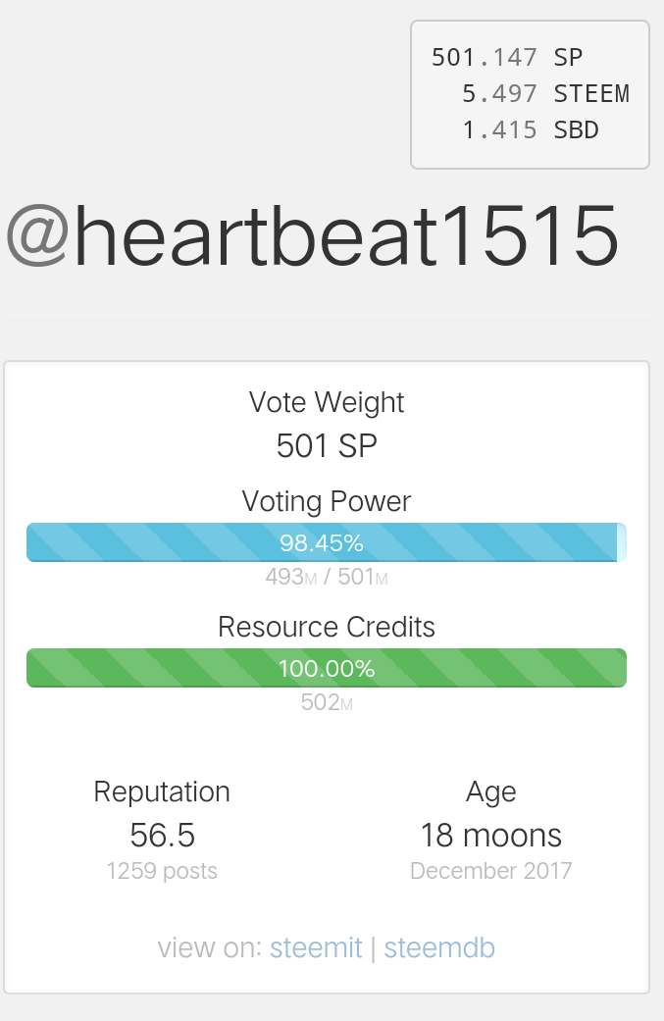Open the steemdb profile link
664x1021 pixels.
point(438,948)
